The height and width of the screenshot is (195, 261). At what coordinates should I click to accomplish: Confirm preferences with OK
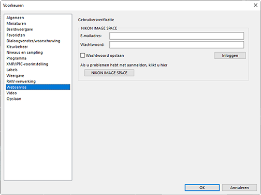[202, 188]
